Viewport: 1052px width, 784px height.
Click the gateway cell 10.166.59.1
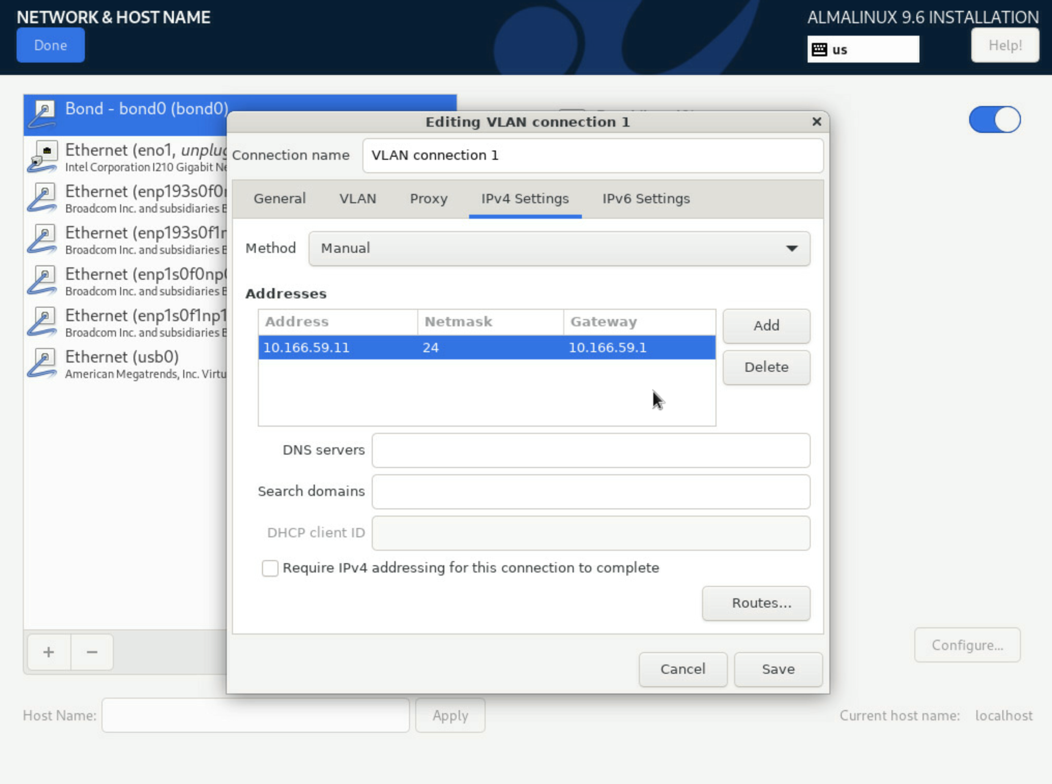640,348
